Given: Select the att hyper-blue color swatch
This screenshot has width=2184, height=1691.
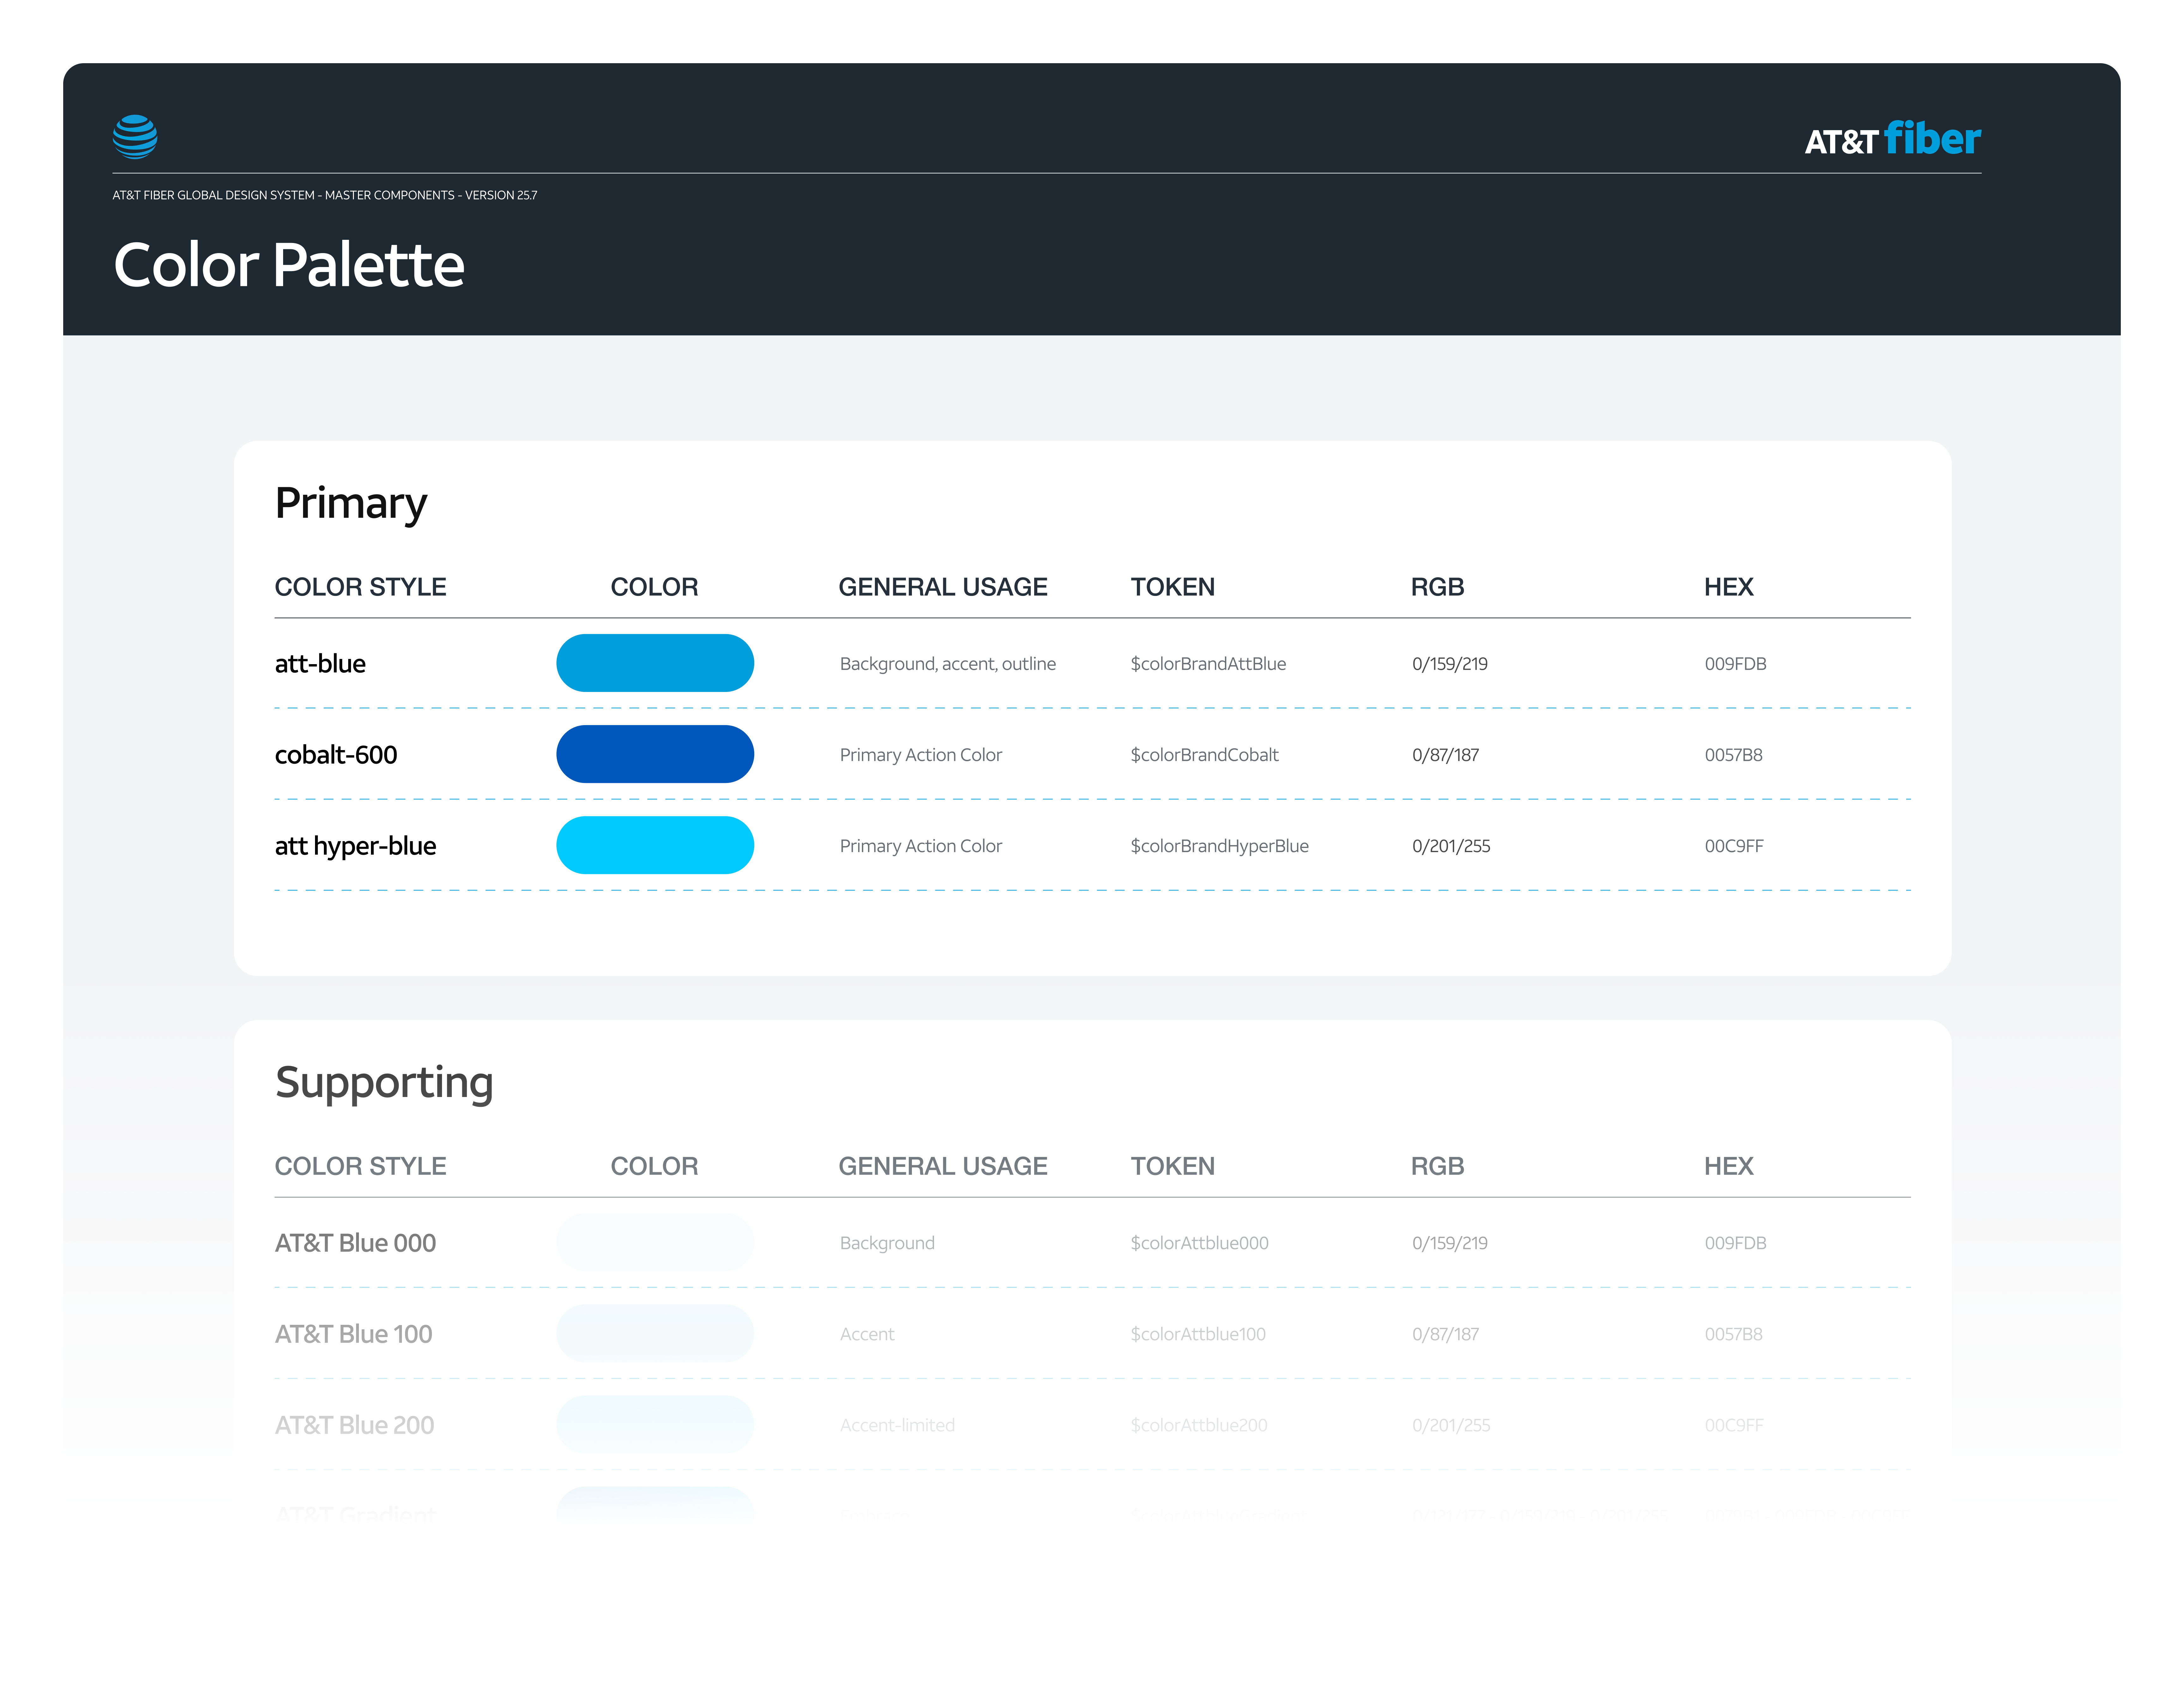Looking at the screenshot, I should point(655,845).
